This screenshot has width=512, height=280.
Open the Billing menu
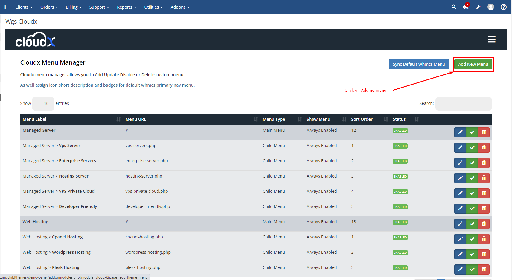coord(74,7)
